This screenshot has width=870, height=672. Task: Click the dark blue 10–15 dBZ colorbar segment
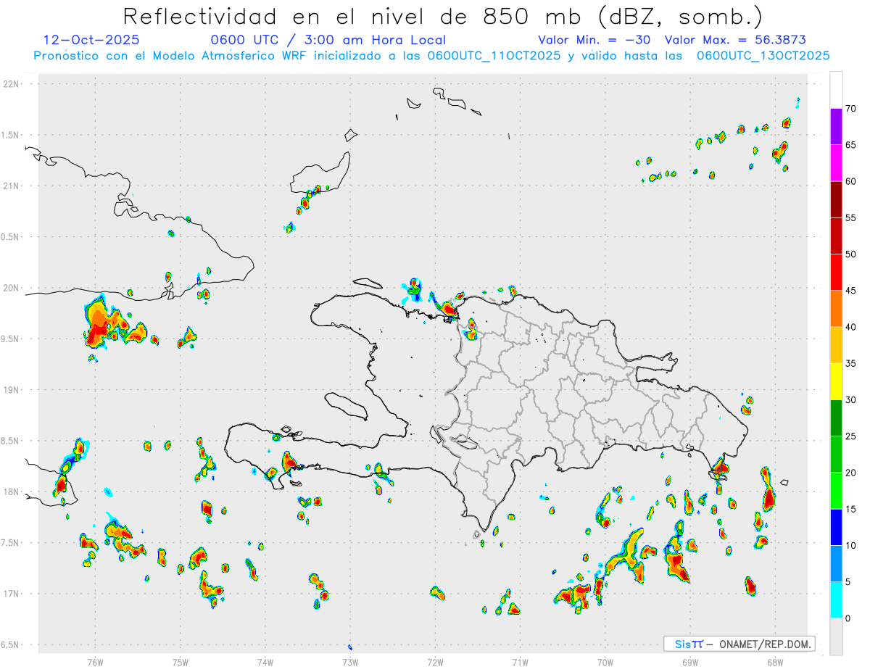836,527
